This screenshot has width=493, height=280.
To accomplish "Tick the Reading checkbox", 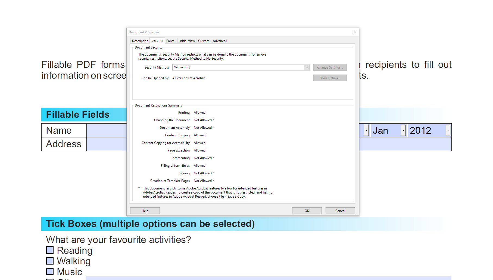I will click(x=50, y=250).
